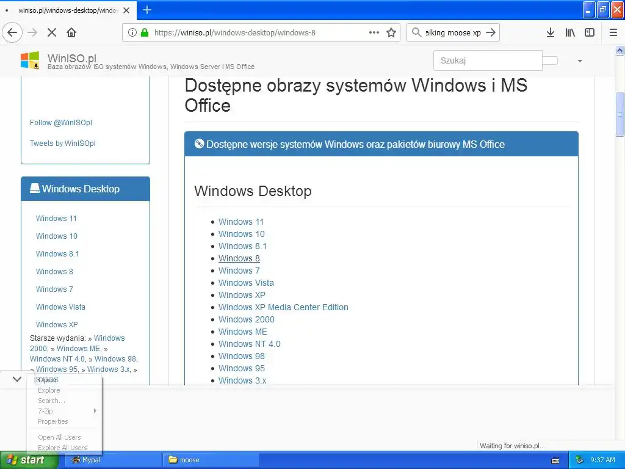This screenshot has width=625, height=469.
Task: Open page actions three-dots menu
Action: 374,32
